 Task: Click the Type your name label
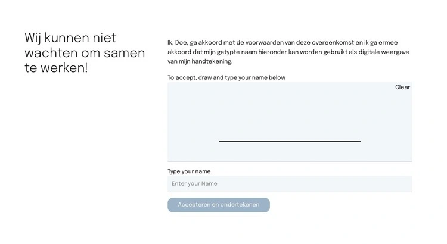click(189, 171)
